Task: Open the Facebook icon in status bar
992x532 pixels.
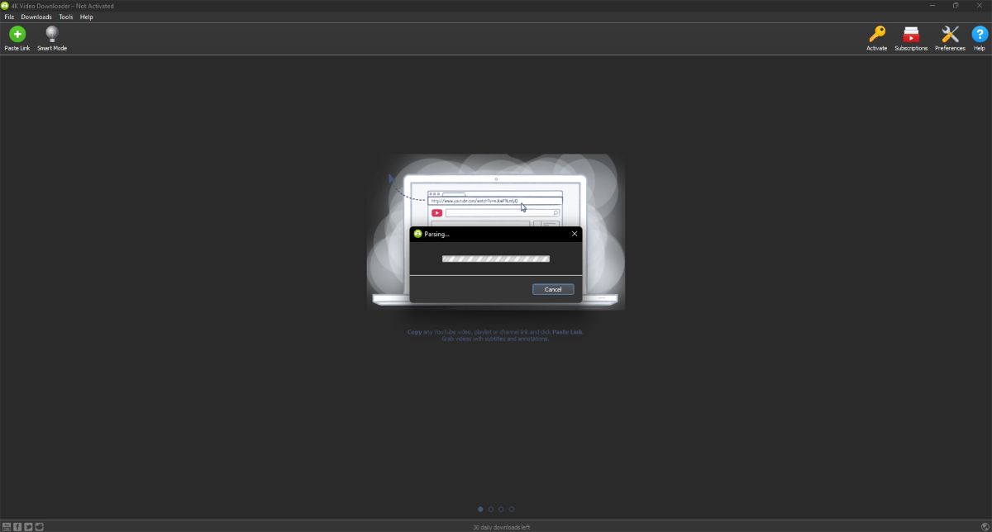Action: 17,526
